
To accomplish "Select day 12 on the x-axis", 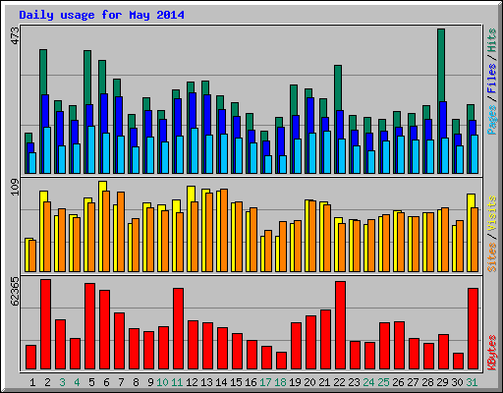I will (192, 382).
